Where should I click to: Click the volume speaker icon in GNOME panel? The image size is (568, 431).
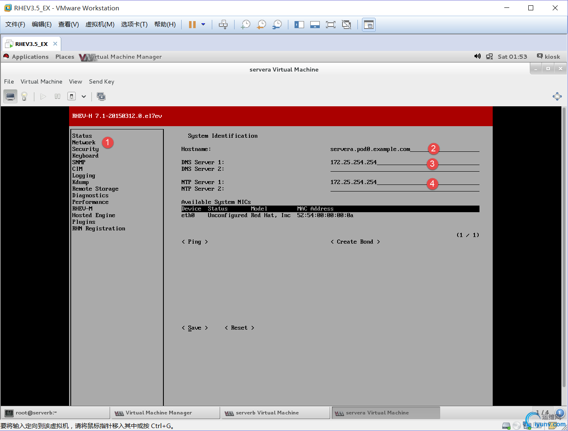coord(477,56)
